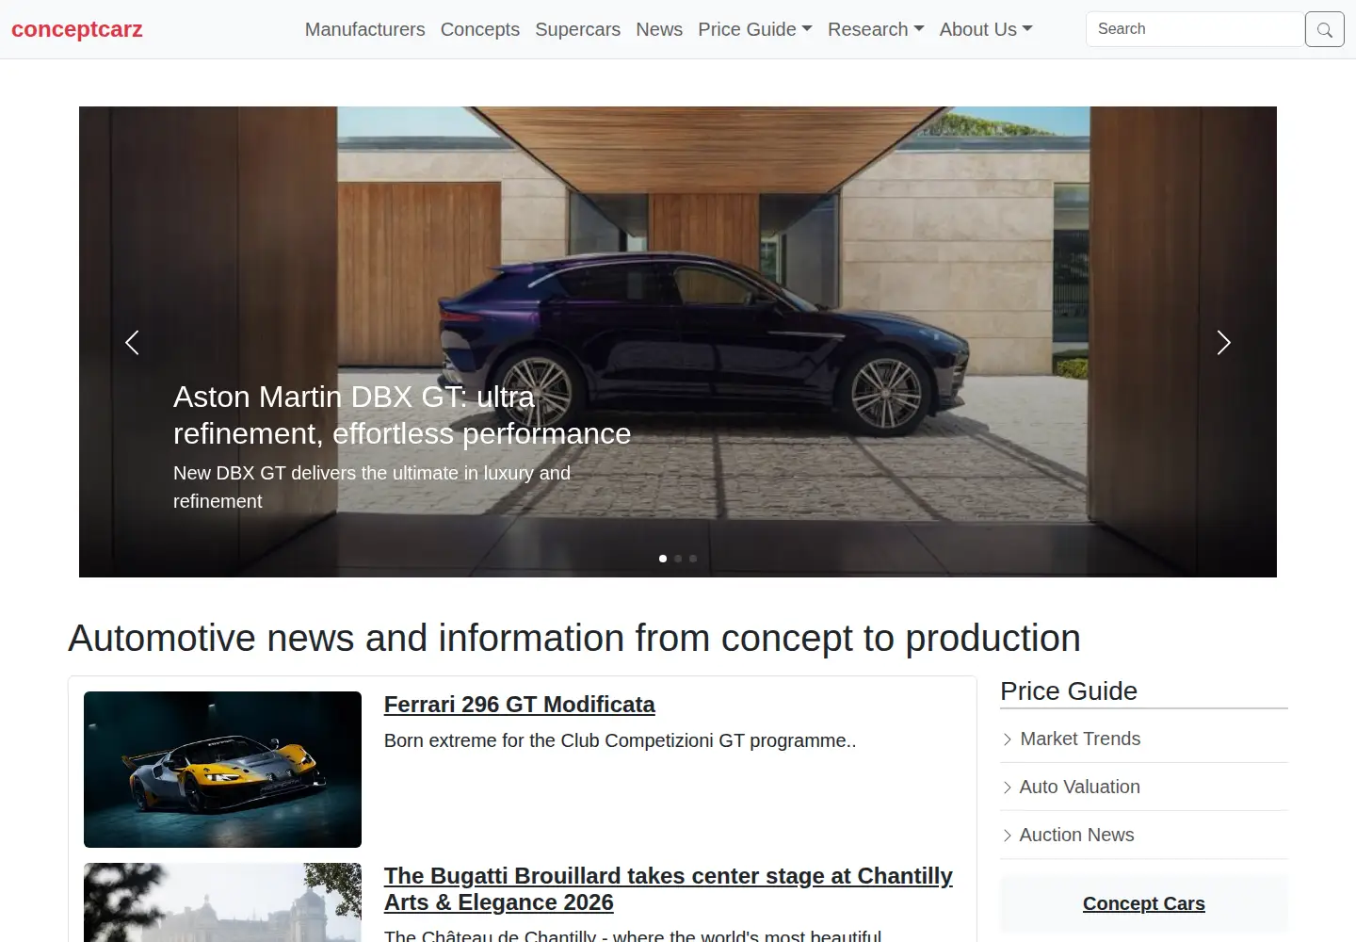
Task: Open the Research dropdown menu
Action: coord(876,29)
